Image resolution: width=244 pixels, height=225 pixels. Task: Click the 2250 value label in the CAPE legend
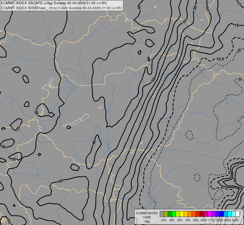pos(220,220)
